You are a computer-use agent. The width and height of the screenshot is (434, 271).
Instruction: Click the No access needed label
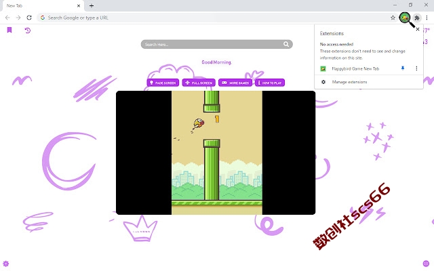336,44
